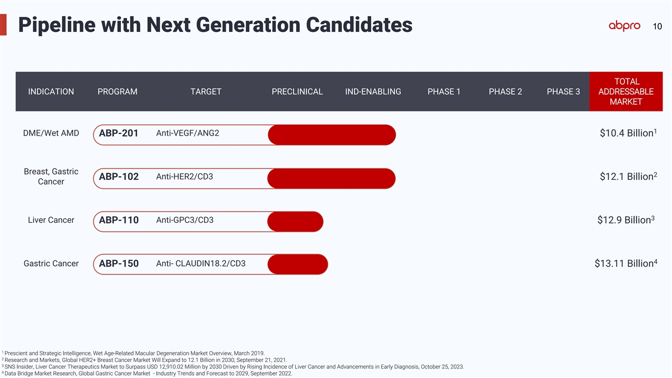Click the ABP-102 program label

[x=118, y=178]
